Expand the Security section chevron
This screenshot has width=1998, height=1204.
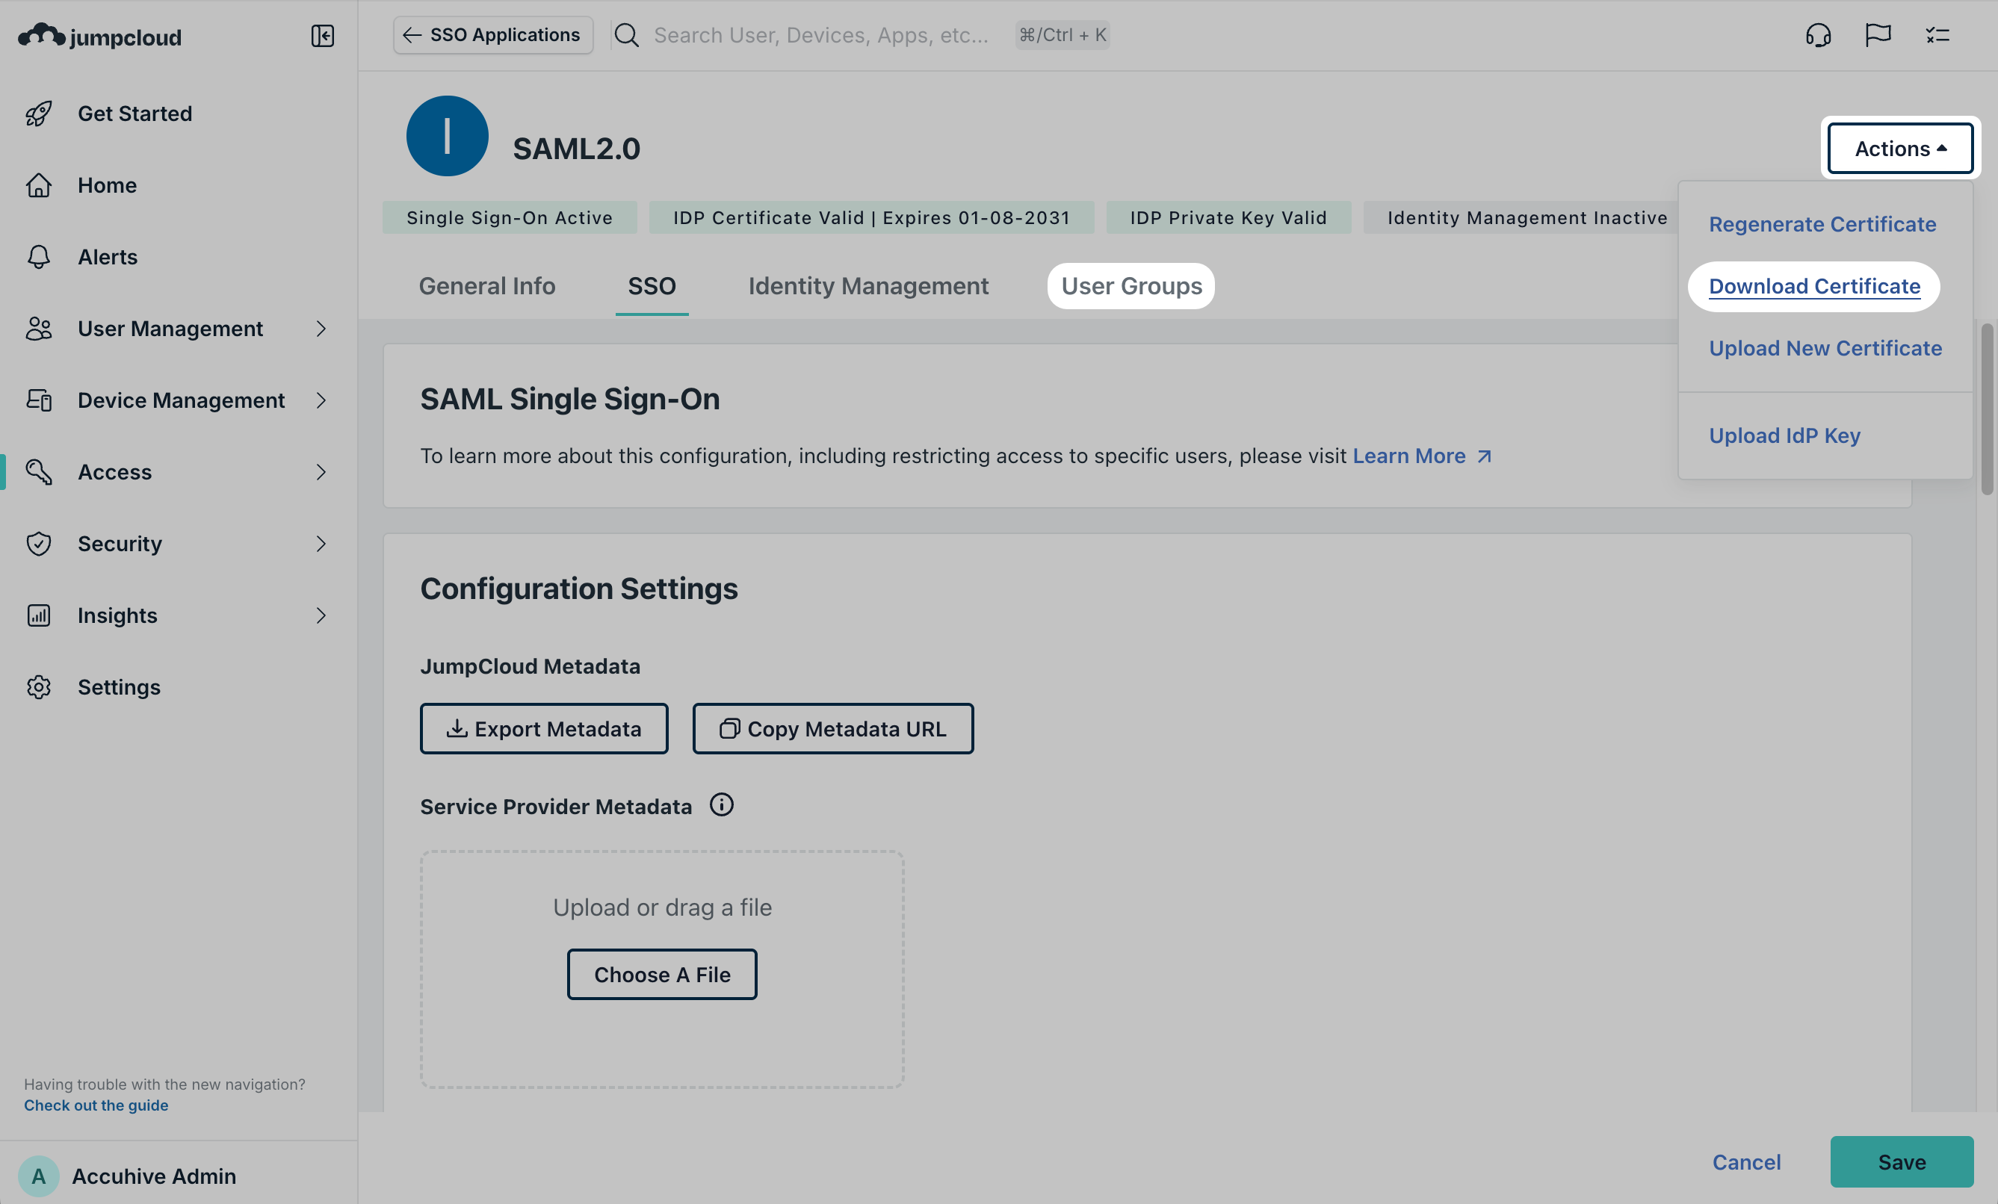tap(321, 543)
